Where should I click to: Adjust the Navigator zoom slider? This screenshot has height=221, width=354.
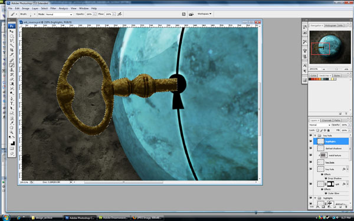(337, 69)
